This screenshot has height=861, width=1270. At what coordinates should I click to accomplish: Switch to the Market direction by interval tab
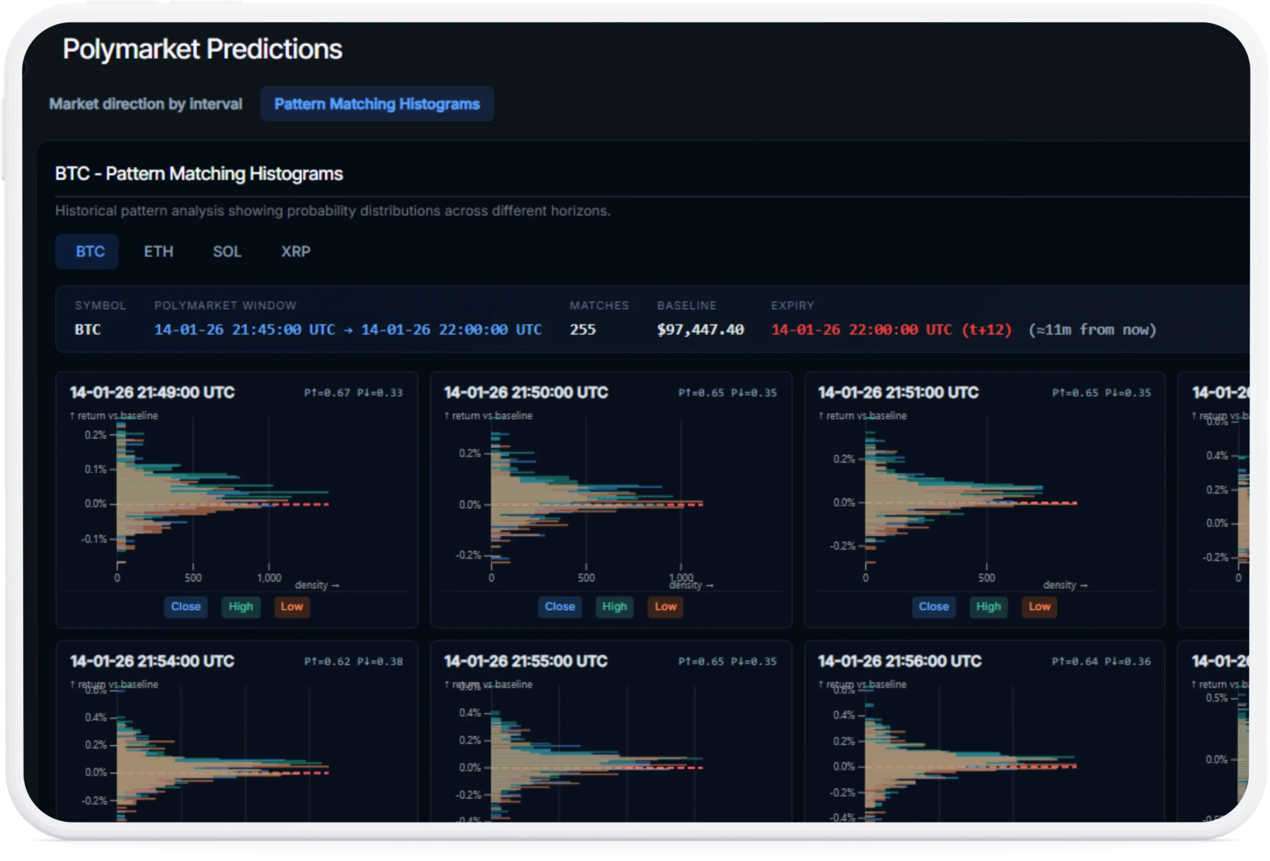point(145,104)
